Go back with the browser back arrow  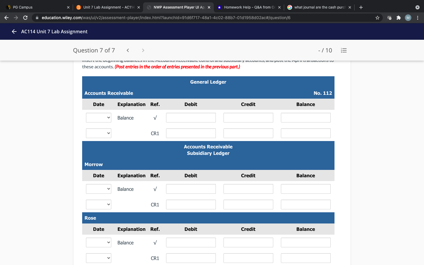coord(6,18)
